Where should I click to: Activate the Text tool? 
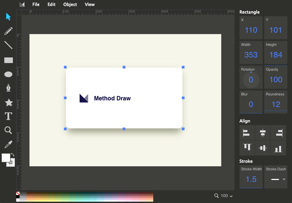coord(8,116)
